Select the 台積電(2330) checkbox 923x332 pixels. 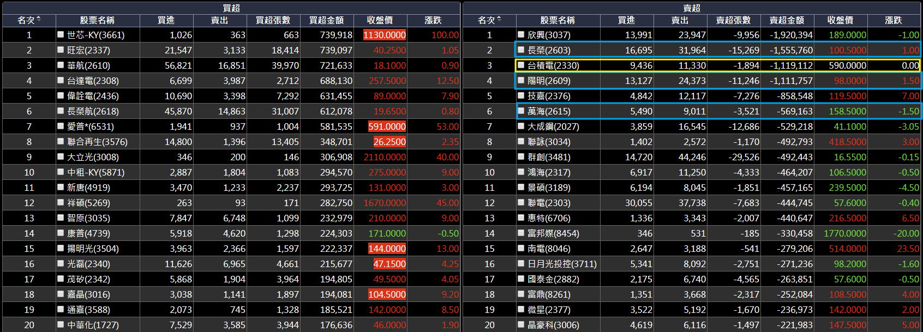[x=521, y=65]
